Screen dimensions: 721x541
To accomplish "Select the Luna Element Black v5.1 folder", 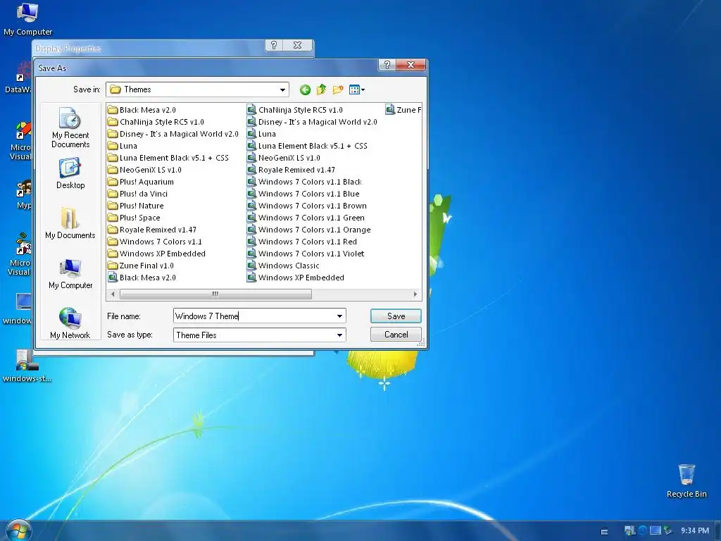I will pyautogui.click(x=168, y=158).
